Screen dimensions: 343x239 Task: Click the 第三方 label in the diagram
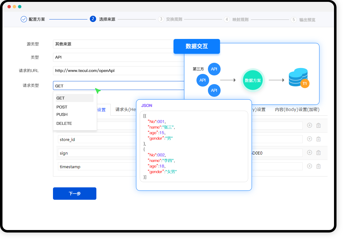[198, 69]
